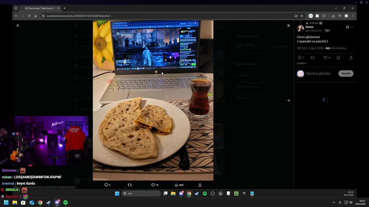Show hidden icons in system tray

pyautogui.click(x=334, y=202)
